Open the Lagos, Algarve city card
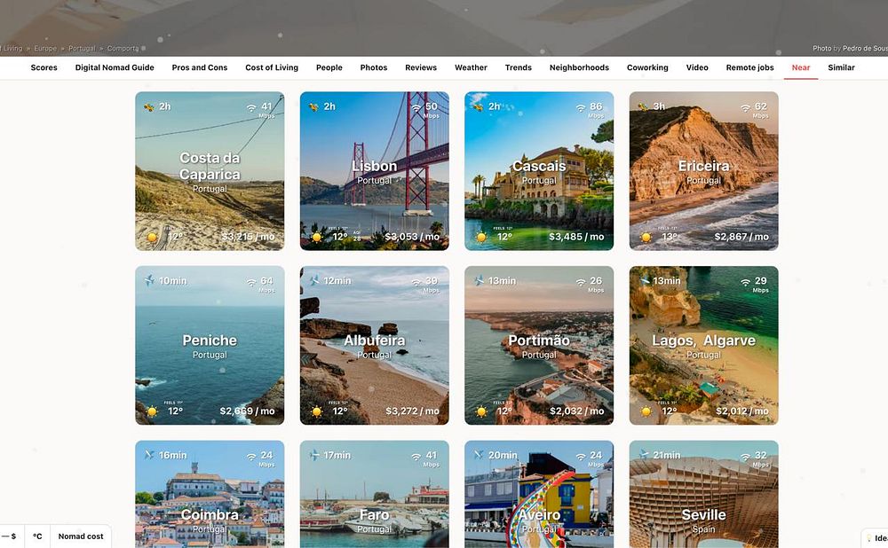Viewport: 888px width, 548px height. [704, 346]
